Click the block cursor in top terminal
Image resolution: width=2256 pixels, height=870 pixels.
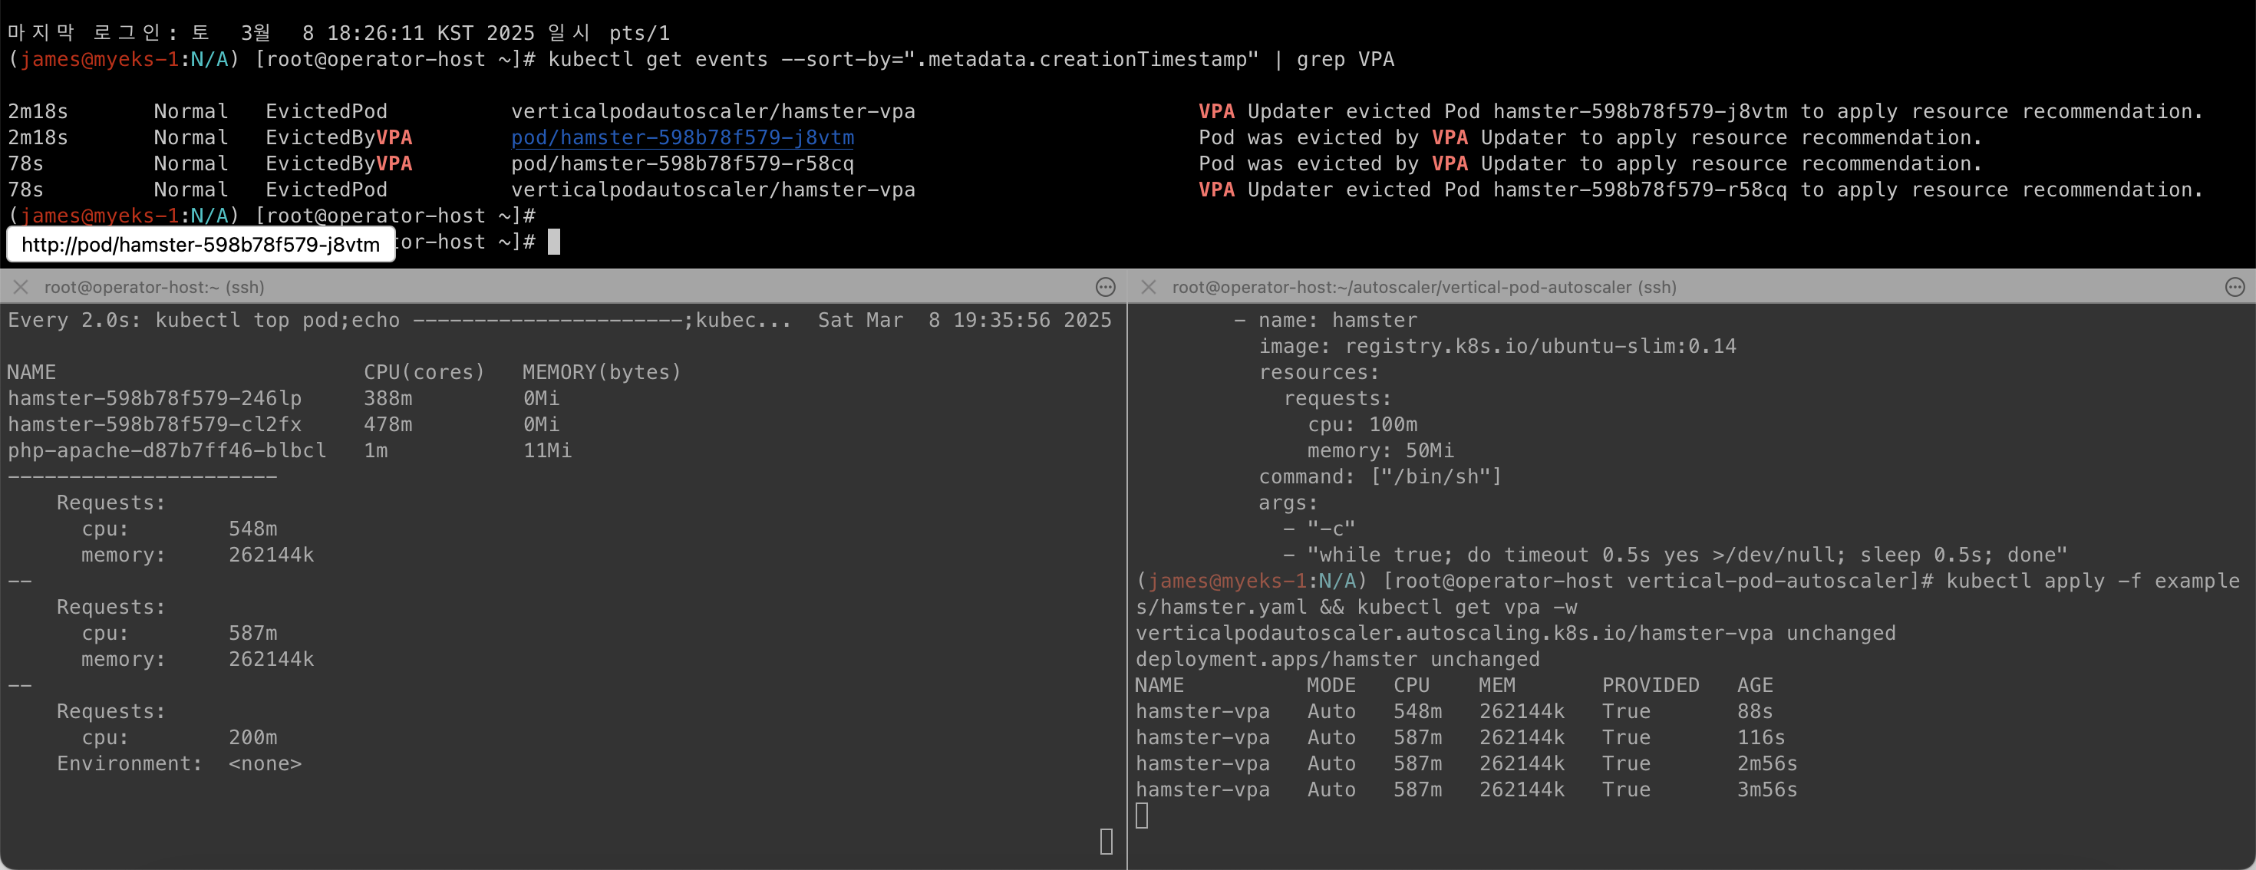[x=553, y=242]
